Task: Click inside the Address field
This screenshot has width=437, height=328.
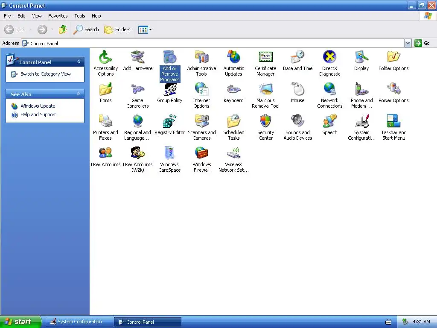Action: click(213, 43)
